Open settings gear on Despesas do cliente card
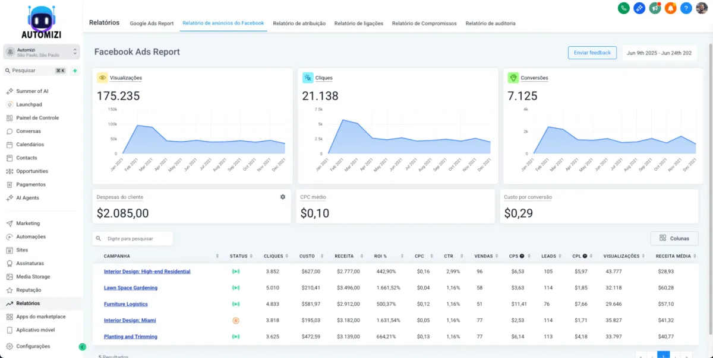713x358 pixels. click(283, 197)
